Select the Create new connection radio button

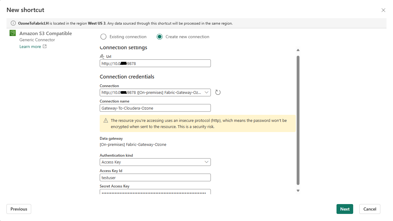[160, 36]
